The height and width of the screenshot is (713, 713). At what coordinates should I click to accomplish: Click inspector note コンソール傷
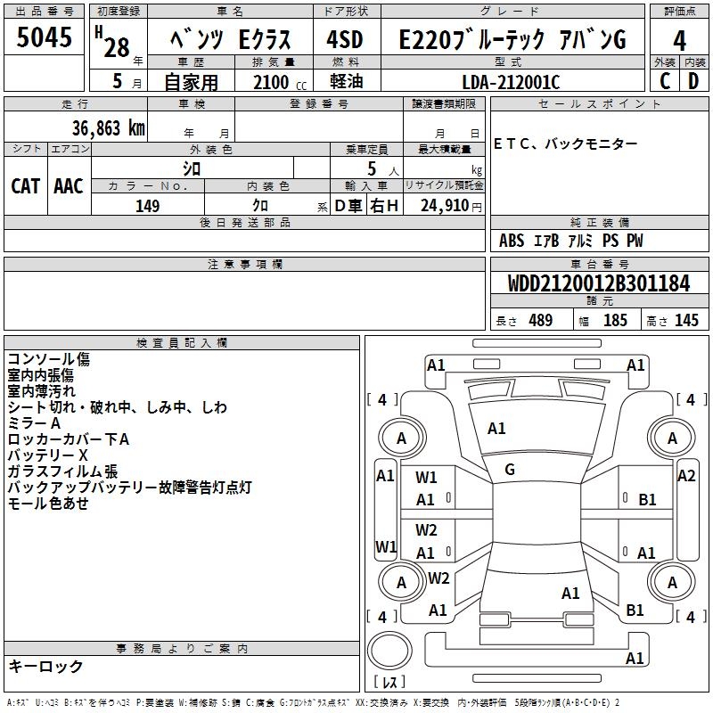[x=49, y=359]
